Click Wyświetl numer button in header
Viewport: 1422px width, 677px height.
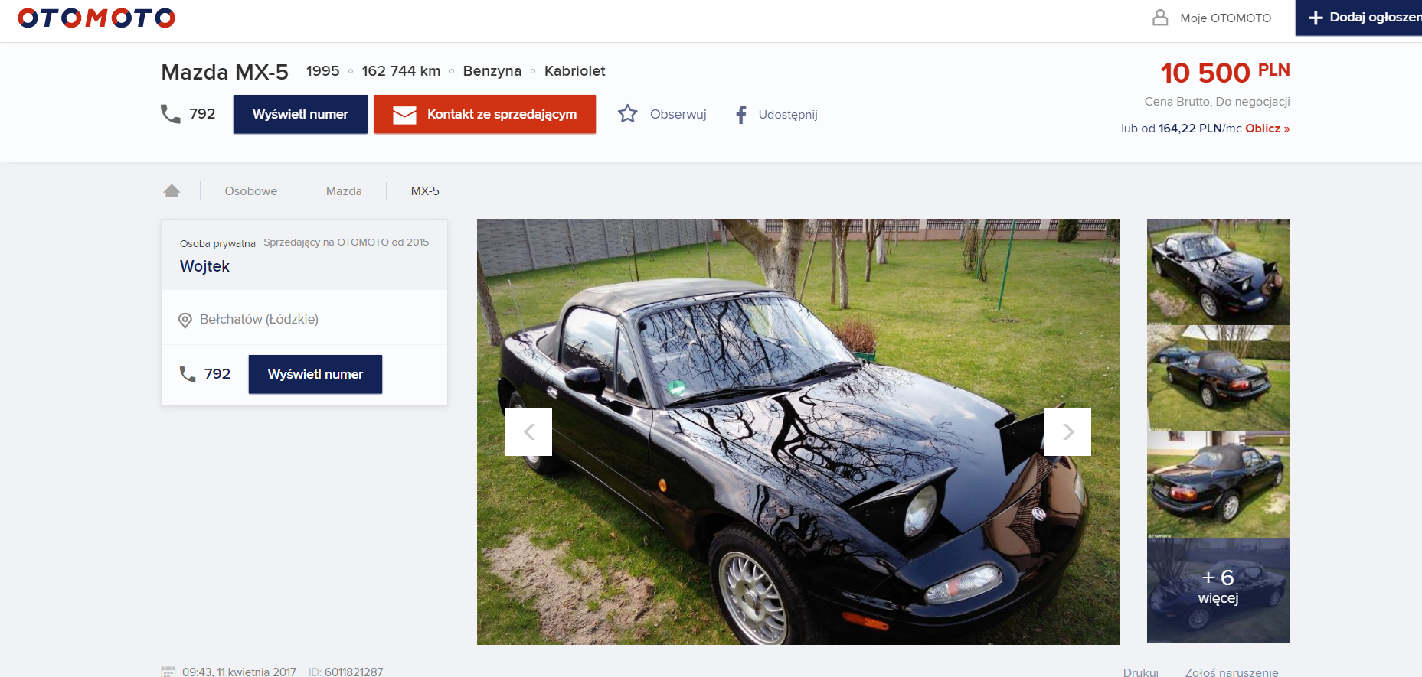click(300, 114)
